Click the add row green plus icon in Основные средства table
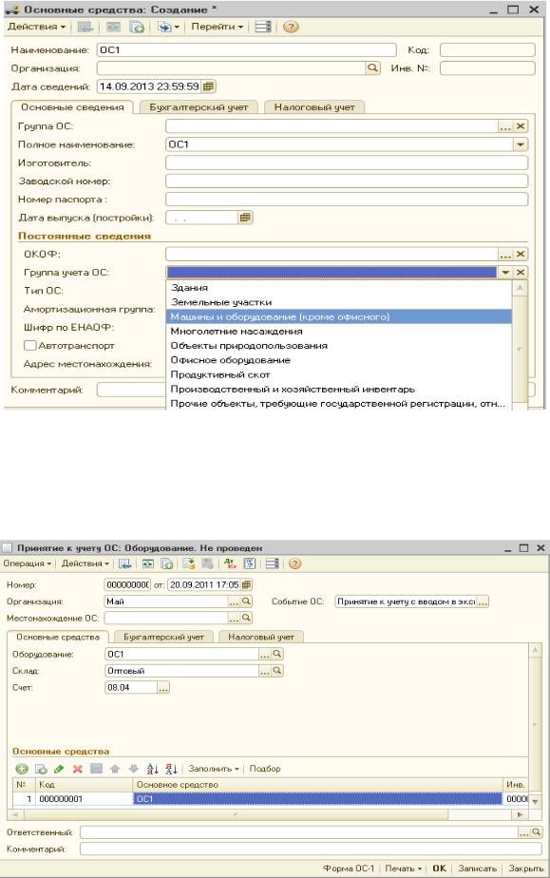Viewport: 550px width, 878px height. pos(21,769)
